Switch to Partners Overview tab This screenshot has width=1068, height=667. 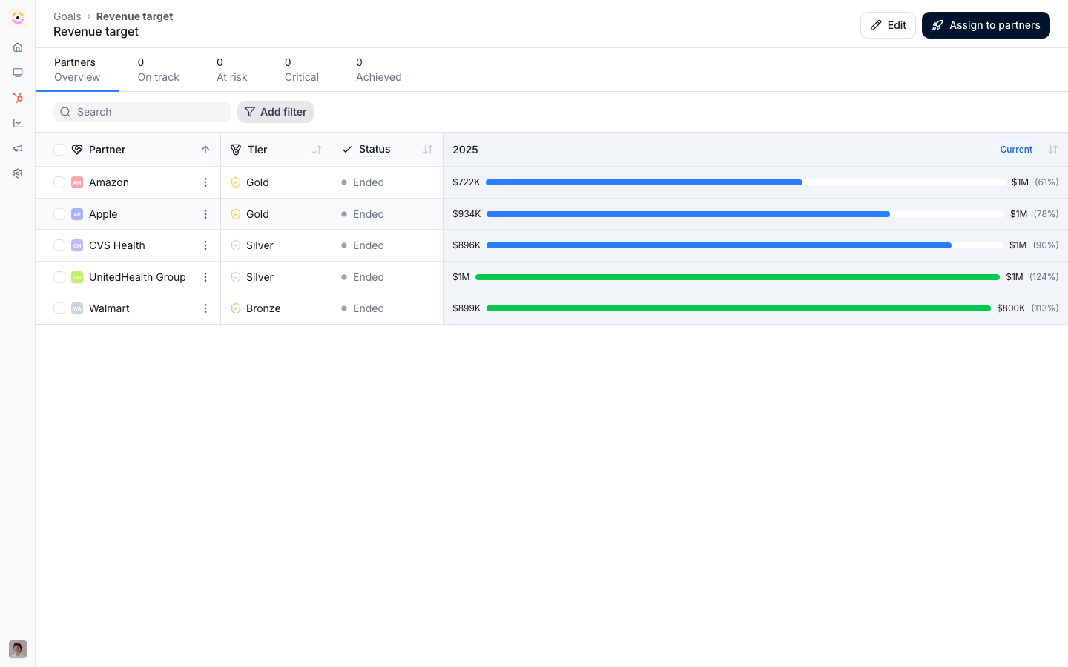click(77, 70)
